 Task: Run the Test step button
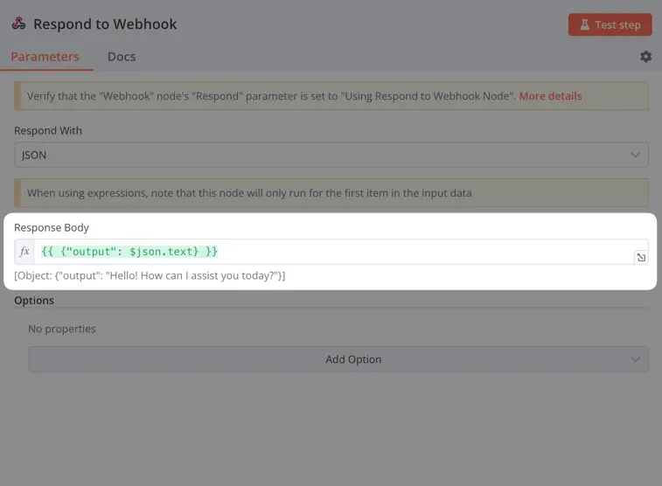tap(610, 24)
